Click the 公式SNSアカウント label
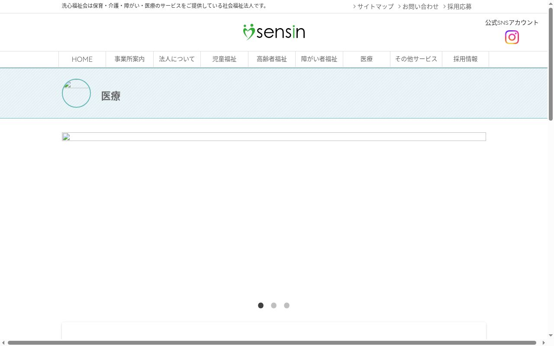Image resolution: width=554 pixels, height=346 pixels. (x=512, y=22)
